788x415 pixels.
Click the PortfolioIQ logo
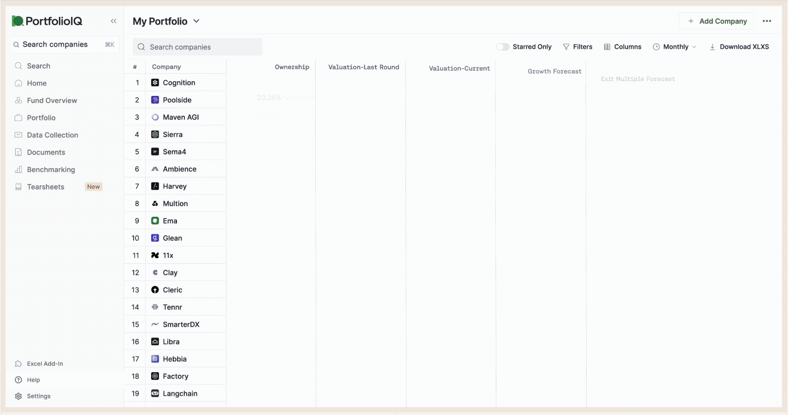pos(47,21)
